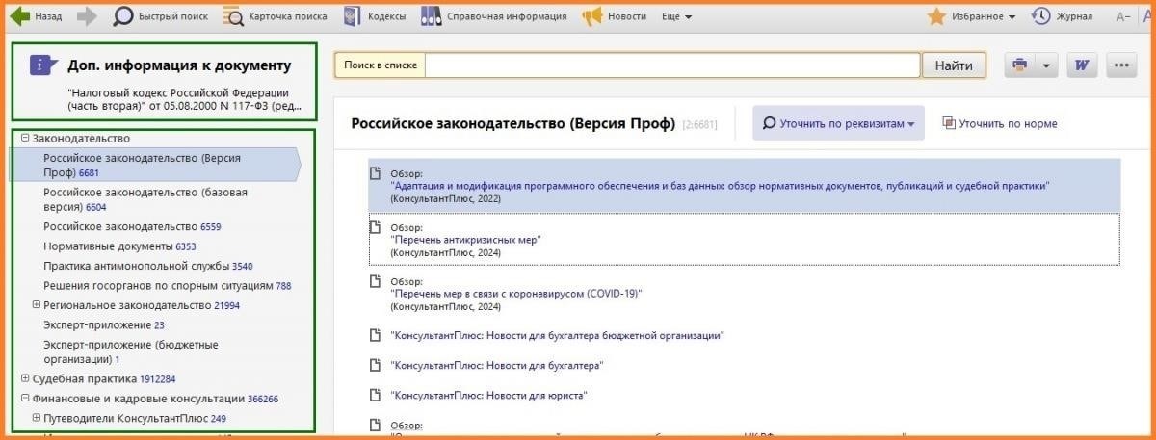Click the printer icon button
Viewport: 1156px width, 440px height.
click(1020, 65)
